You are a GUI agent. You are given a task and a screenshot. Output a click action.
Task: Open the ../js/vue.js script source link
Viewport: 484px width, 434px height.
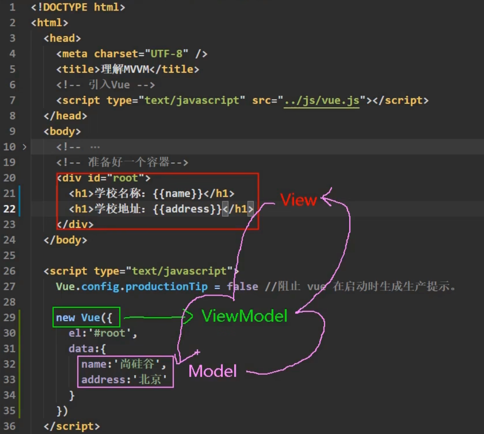pyautogui.click(x=321, y=100)
